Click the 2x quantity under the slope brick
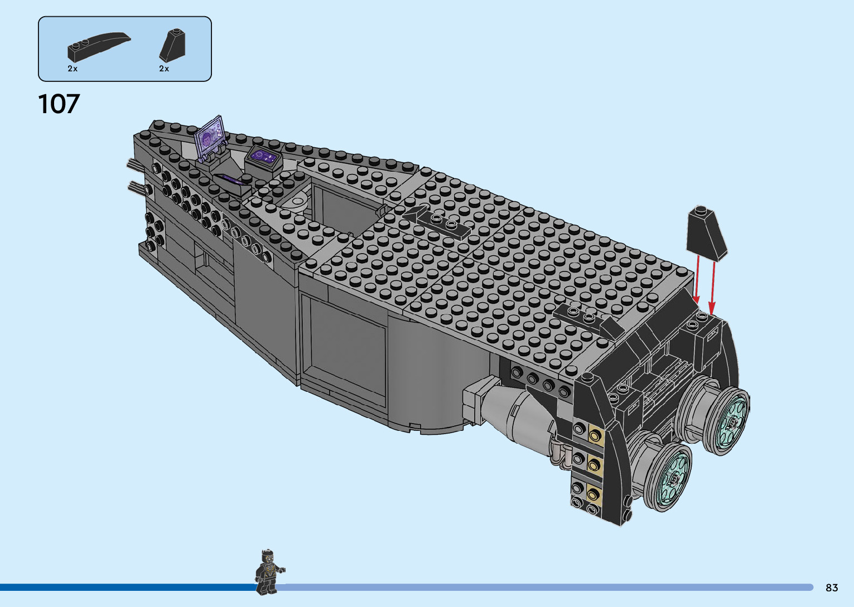 point(164,69)
